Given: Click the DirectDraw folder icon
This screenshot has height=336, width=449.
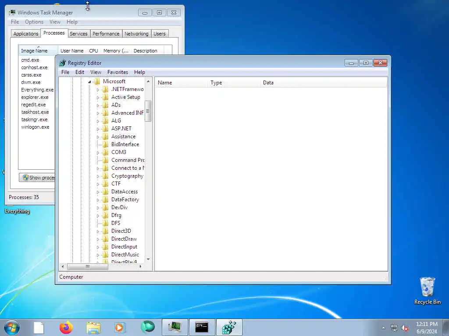Looking at the screenshot, I should click(x=106, y=239).
